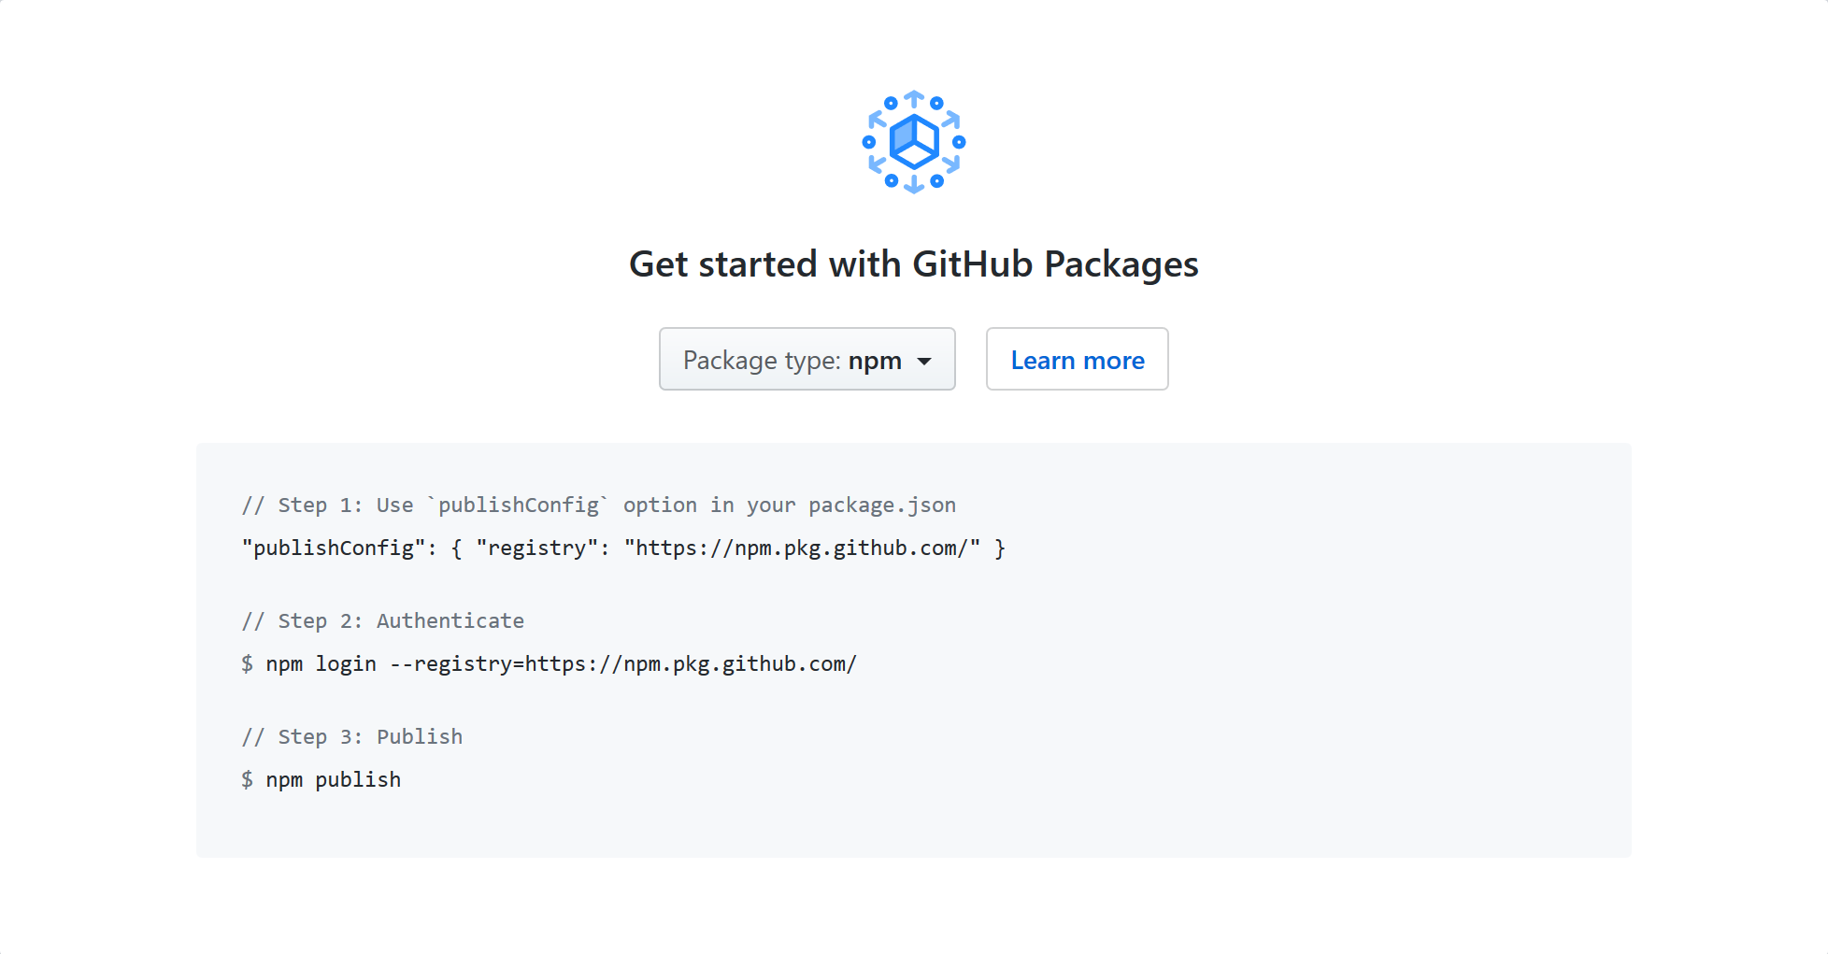1828x954 pixels.
Task: Click the npm login command line
Action: pos(550,663)
